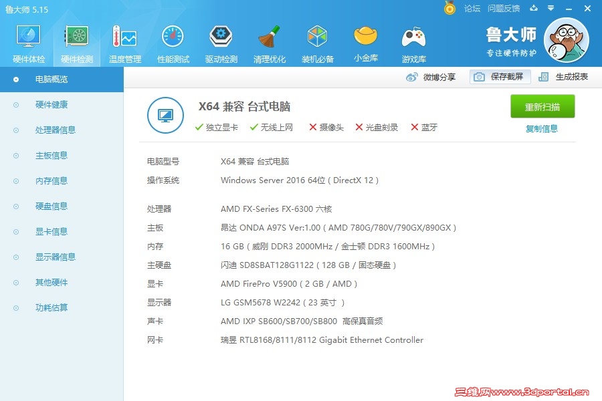Click the 瑞昱 RTL8168 network card value

click(322, 340)
